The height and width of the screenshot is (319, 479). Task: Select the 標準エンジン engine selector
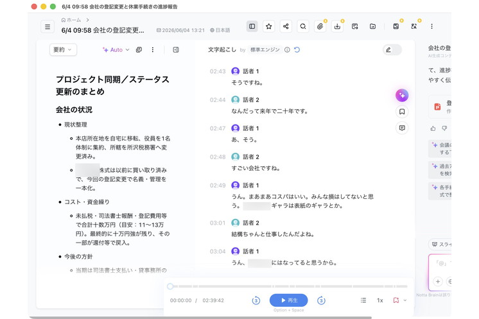tap(265, 49)
